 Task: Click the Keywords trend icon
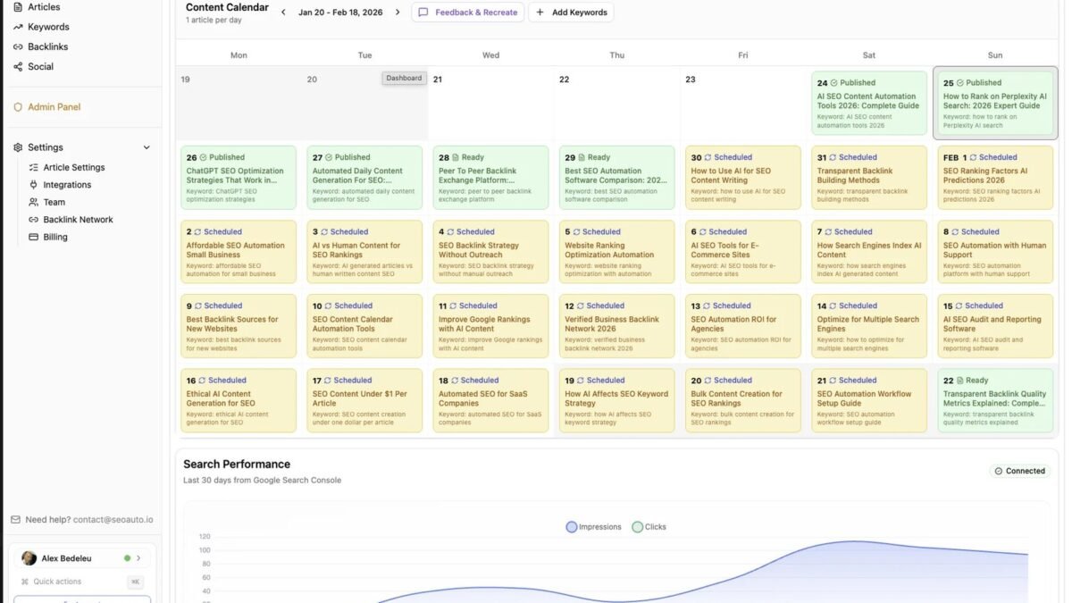pyautogui.click(x=18, y=27)
